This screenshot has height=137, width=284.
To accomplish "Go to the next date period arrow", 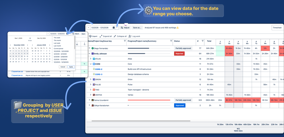I will coord(117,28).
